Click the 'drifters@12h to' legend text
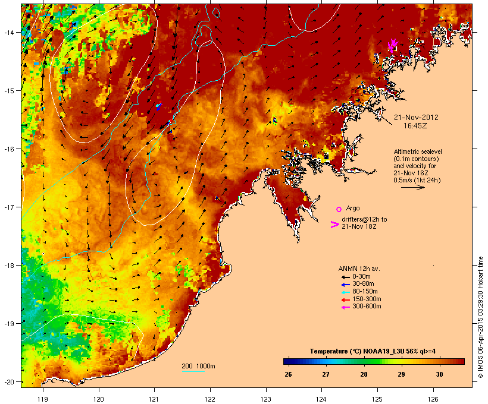 pyautogui.click(x=364, y=219)
